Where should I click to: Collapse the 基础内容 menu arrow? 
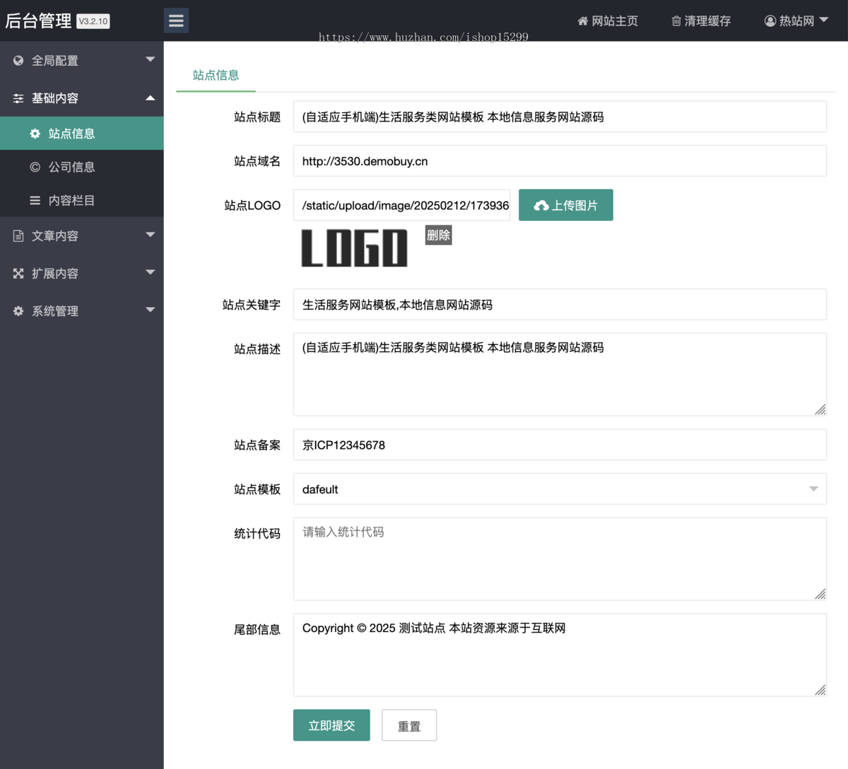coord(150,97)
